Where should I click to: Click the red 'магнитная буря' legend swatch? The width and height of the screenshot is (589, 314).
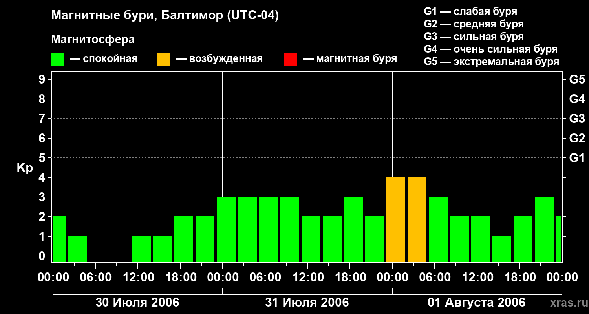pyautogui.click(x=291, y=59)
